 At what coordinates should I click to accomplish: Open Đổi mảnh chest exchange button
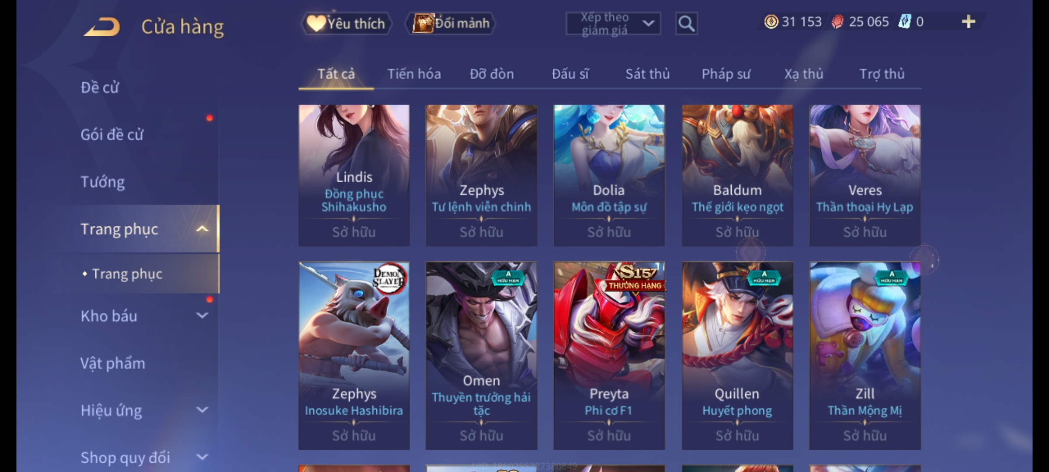(451, 24)
